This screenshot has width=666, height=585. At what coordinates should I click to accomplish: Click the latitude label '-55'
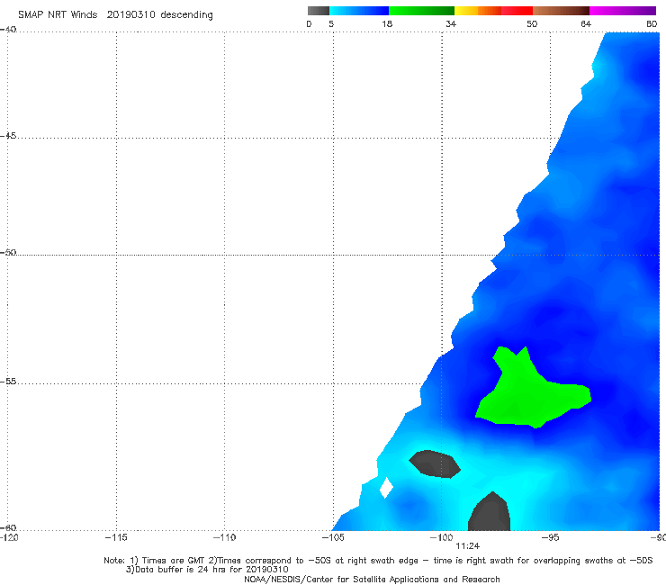[8, 381]
